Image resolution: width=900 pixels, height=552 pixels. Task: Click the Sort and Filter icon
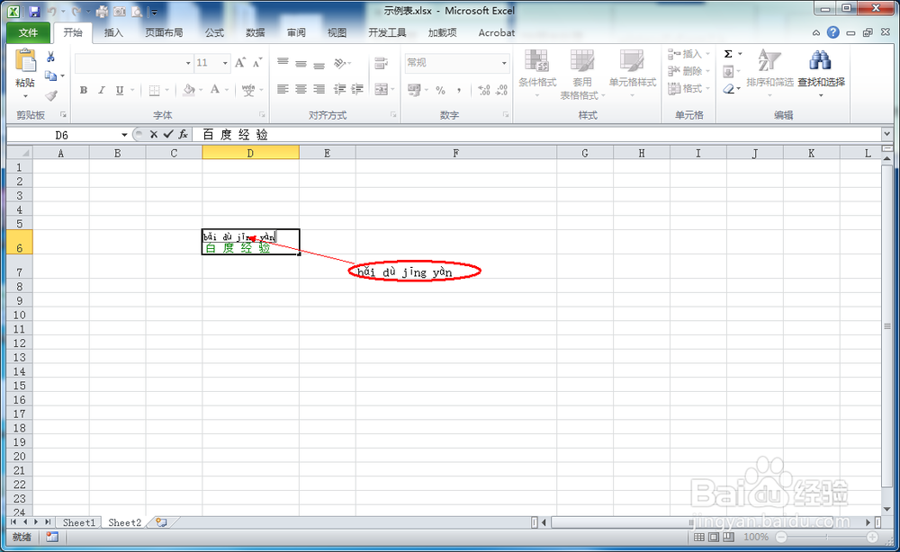coord(769,61)
